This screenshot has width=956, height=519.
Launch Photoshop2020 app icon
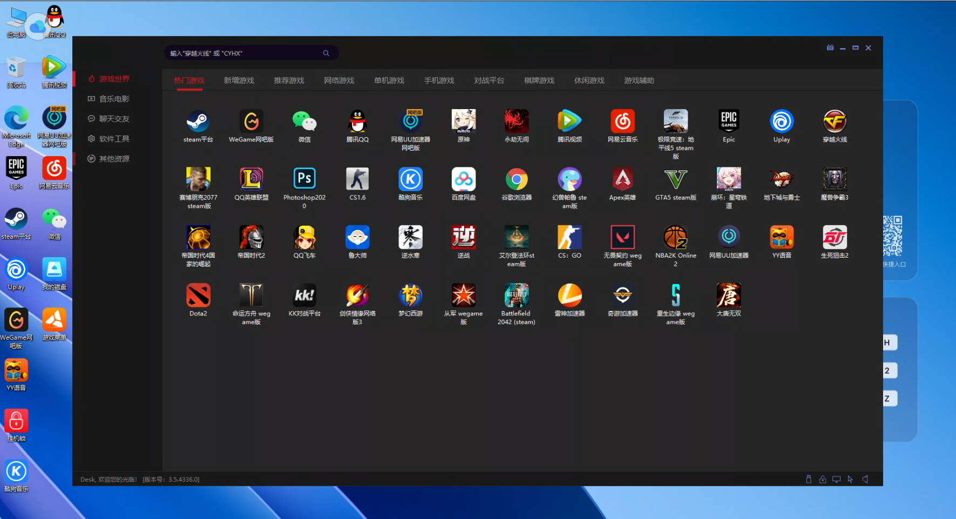pos(304,179)
